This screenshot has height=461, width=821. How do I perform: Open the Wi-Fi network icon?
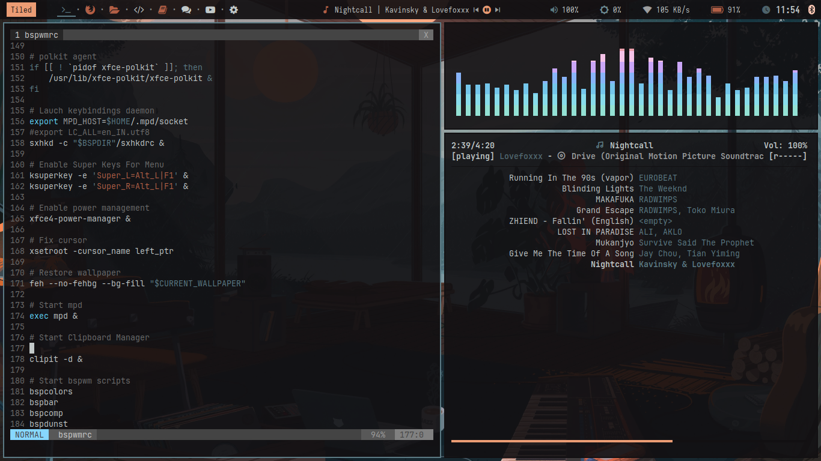coord(647,10)
